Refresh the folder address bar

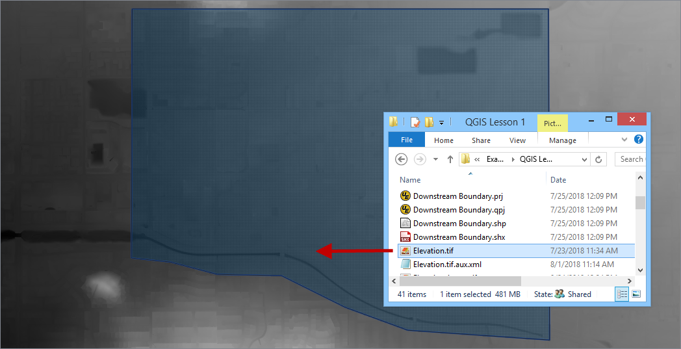pyautogui.click(x=599, y=159)
